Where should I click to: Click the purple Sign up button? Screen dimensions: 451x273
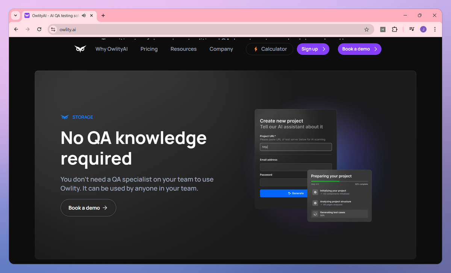tap(313, 49)
